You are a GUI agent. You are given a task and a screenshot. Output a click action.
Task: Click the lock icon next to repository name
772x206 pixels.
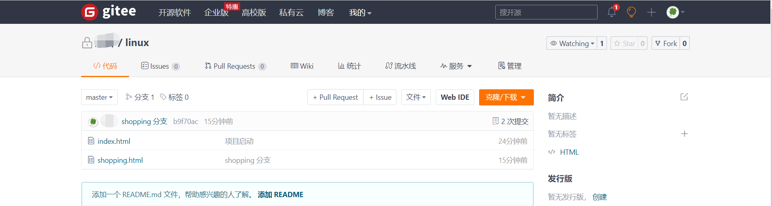tap(87, 42)
